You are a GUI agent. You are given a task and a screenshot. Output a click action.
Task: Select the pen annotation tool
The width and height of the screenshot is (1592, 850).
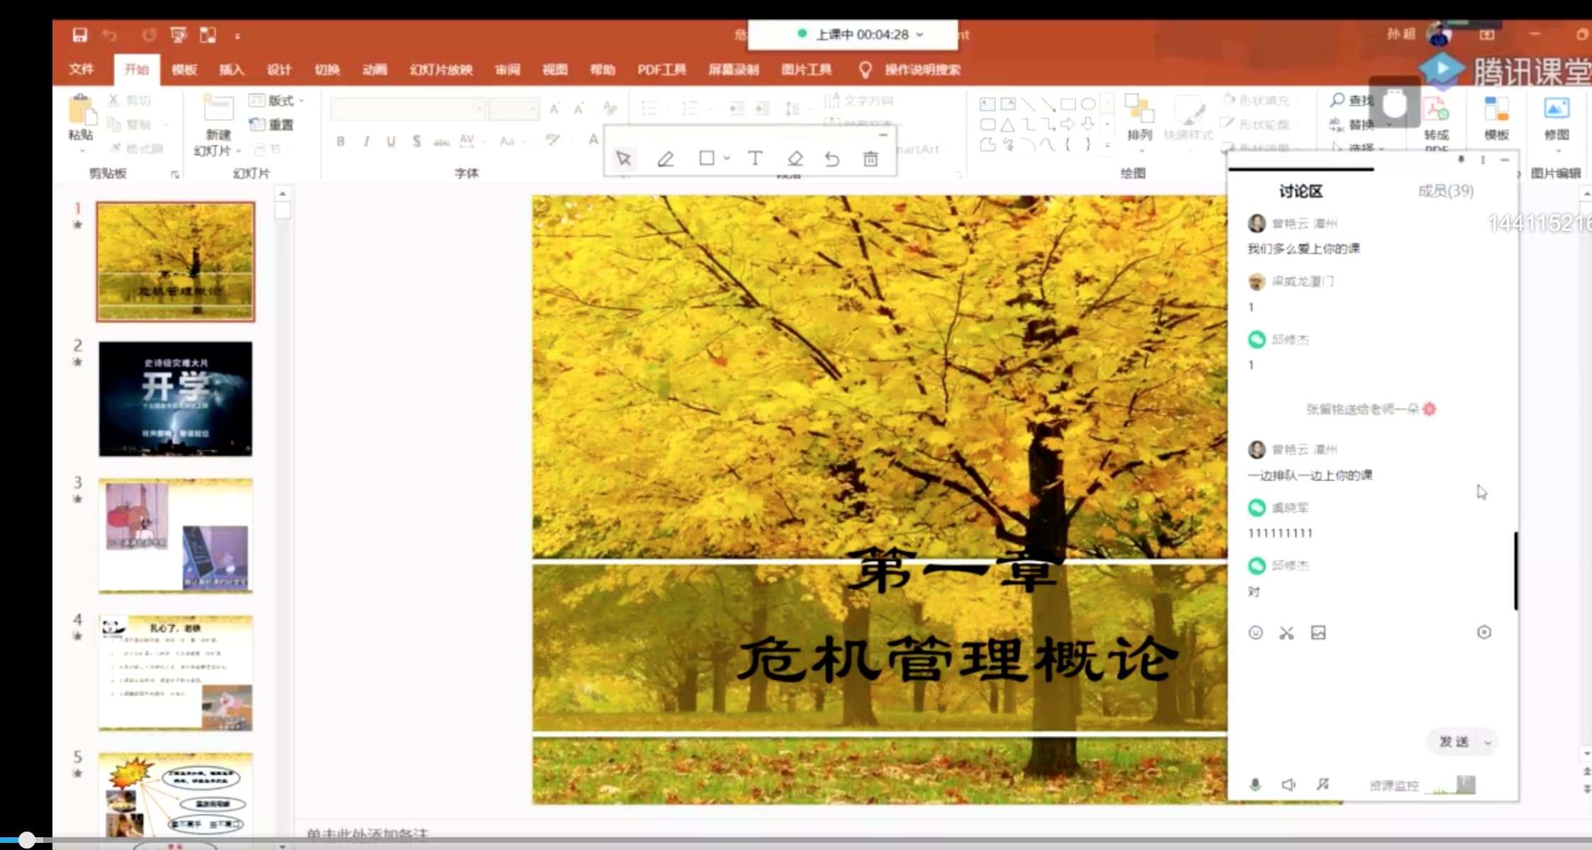[x=665, y=159]
